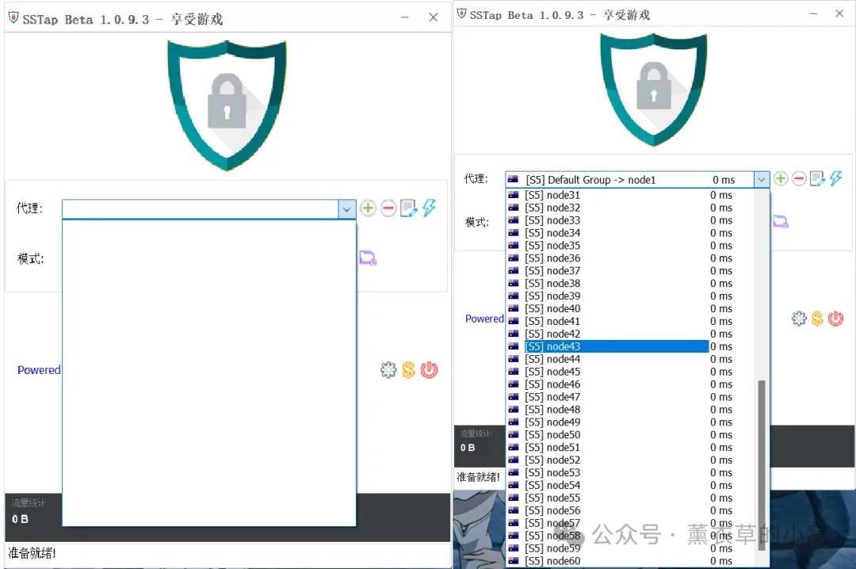Select [S5] node59 from the list

coord(630,548)
